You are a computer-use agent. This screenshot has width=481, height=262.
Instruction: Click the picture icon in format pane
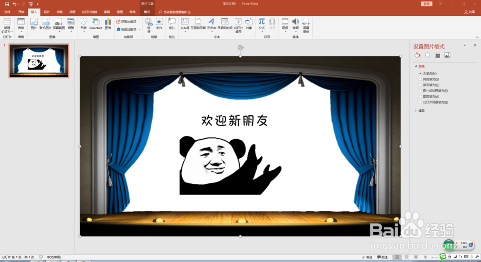[x=447, y=55]
